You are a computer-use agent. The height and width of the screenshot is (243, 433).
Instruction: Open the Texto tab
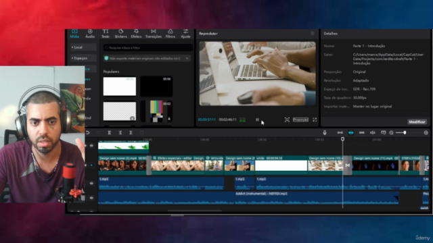[x=106, y=34]
